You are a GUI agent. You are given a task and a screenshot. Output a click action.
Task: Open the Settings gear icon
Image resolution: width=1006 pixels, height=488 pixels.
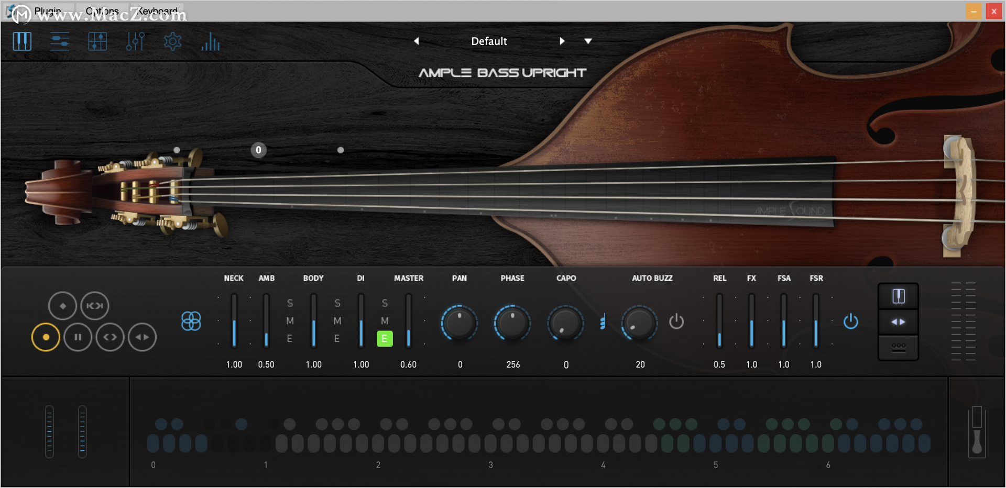coord(172,41)
